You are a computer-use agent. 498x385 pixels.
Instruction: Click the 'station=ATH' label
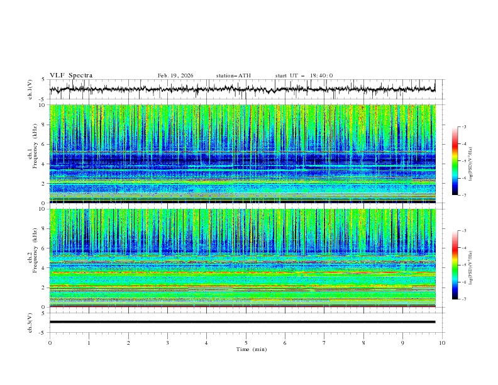point(233,75)
